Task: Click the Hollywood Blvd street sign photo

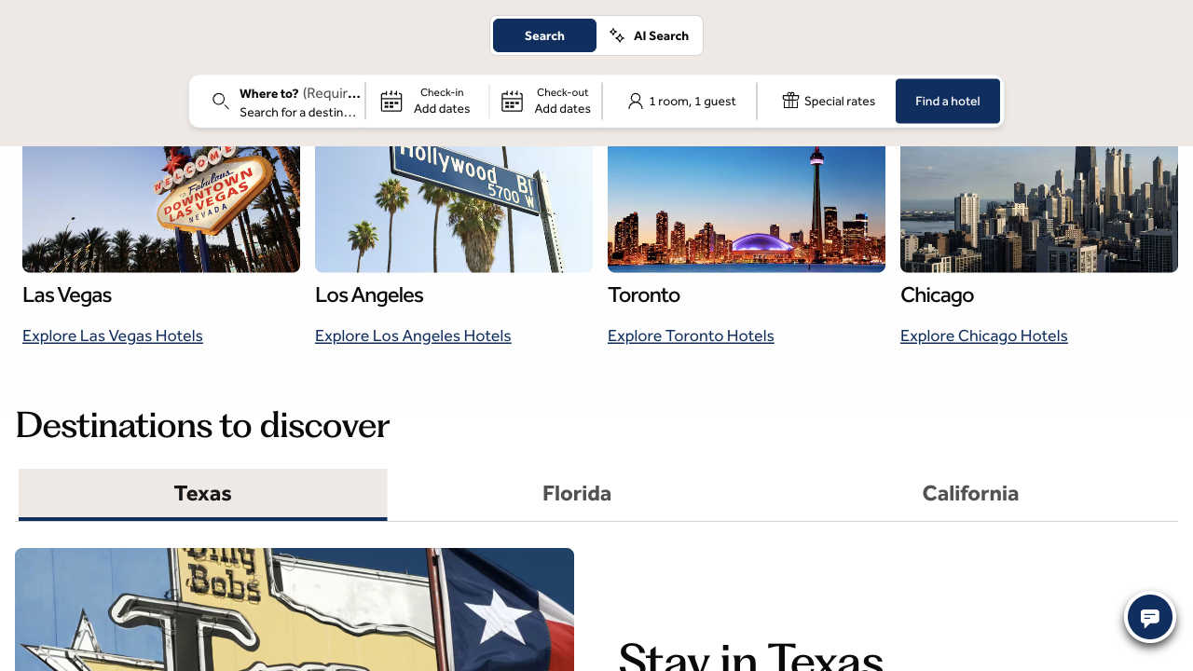Action: [454, 210]
